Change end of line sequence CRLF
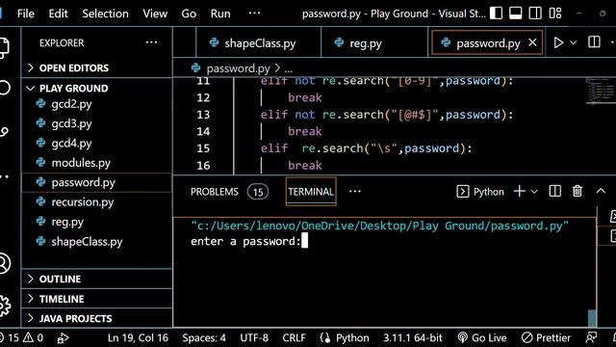 294,337
